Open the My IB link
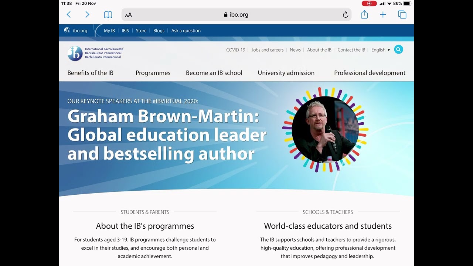Image resolution: width=473 pixels, height=266 pixels. coord(109,31)
